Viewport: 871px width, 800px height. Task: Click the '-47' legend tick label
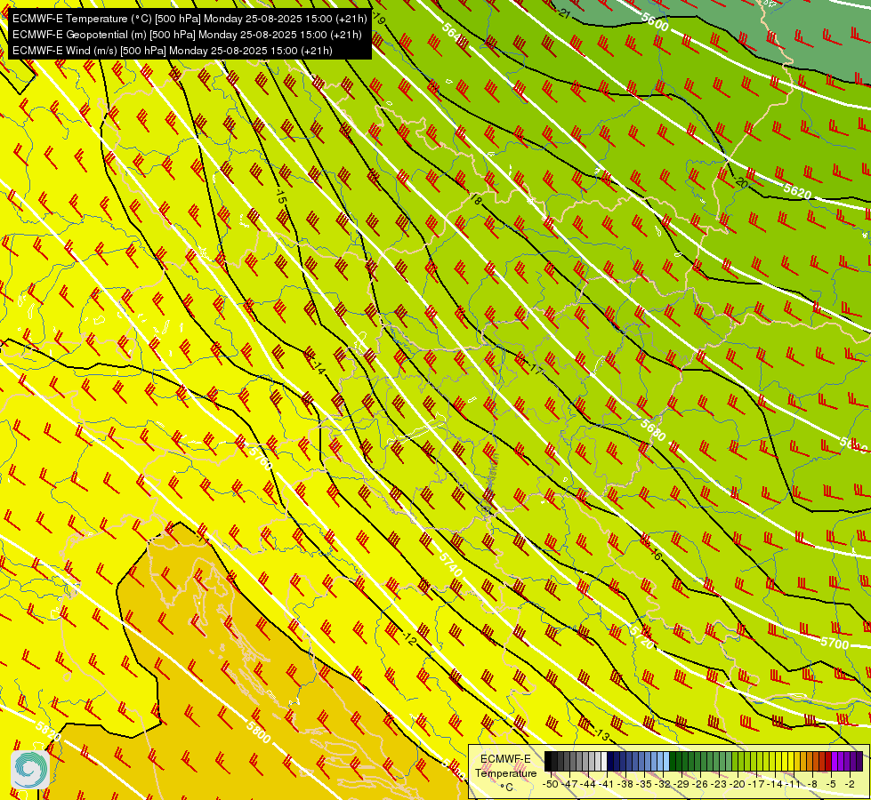569,784
